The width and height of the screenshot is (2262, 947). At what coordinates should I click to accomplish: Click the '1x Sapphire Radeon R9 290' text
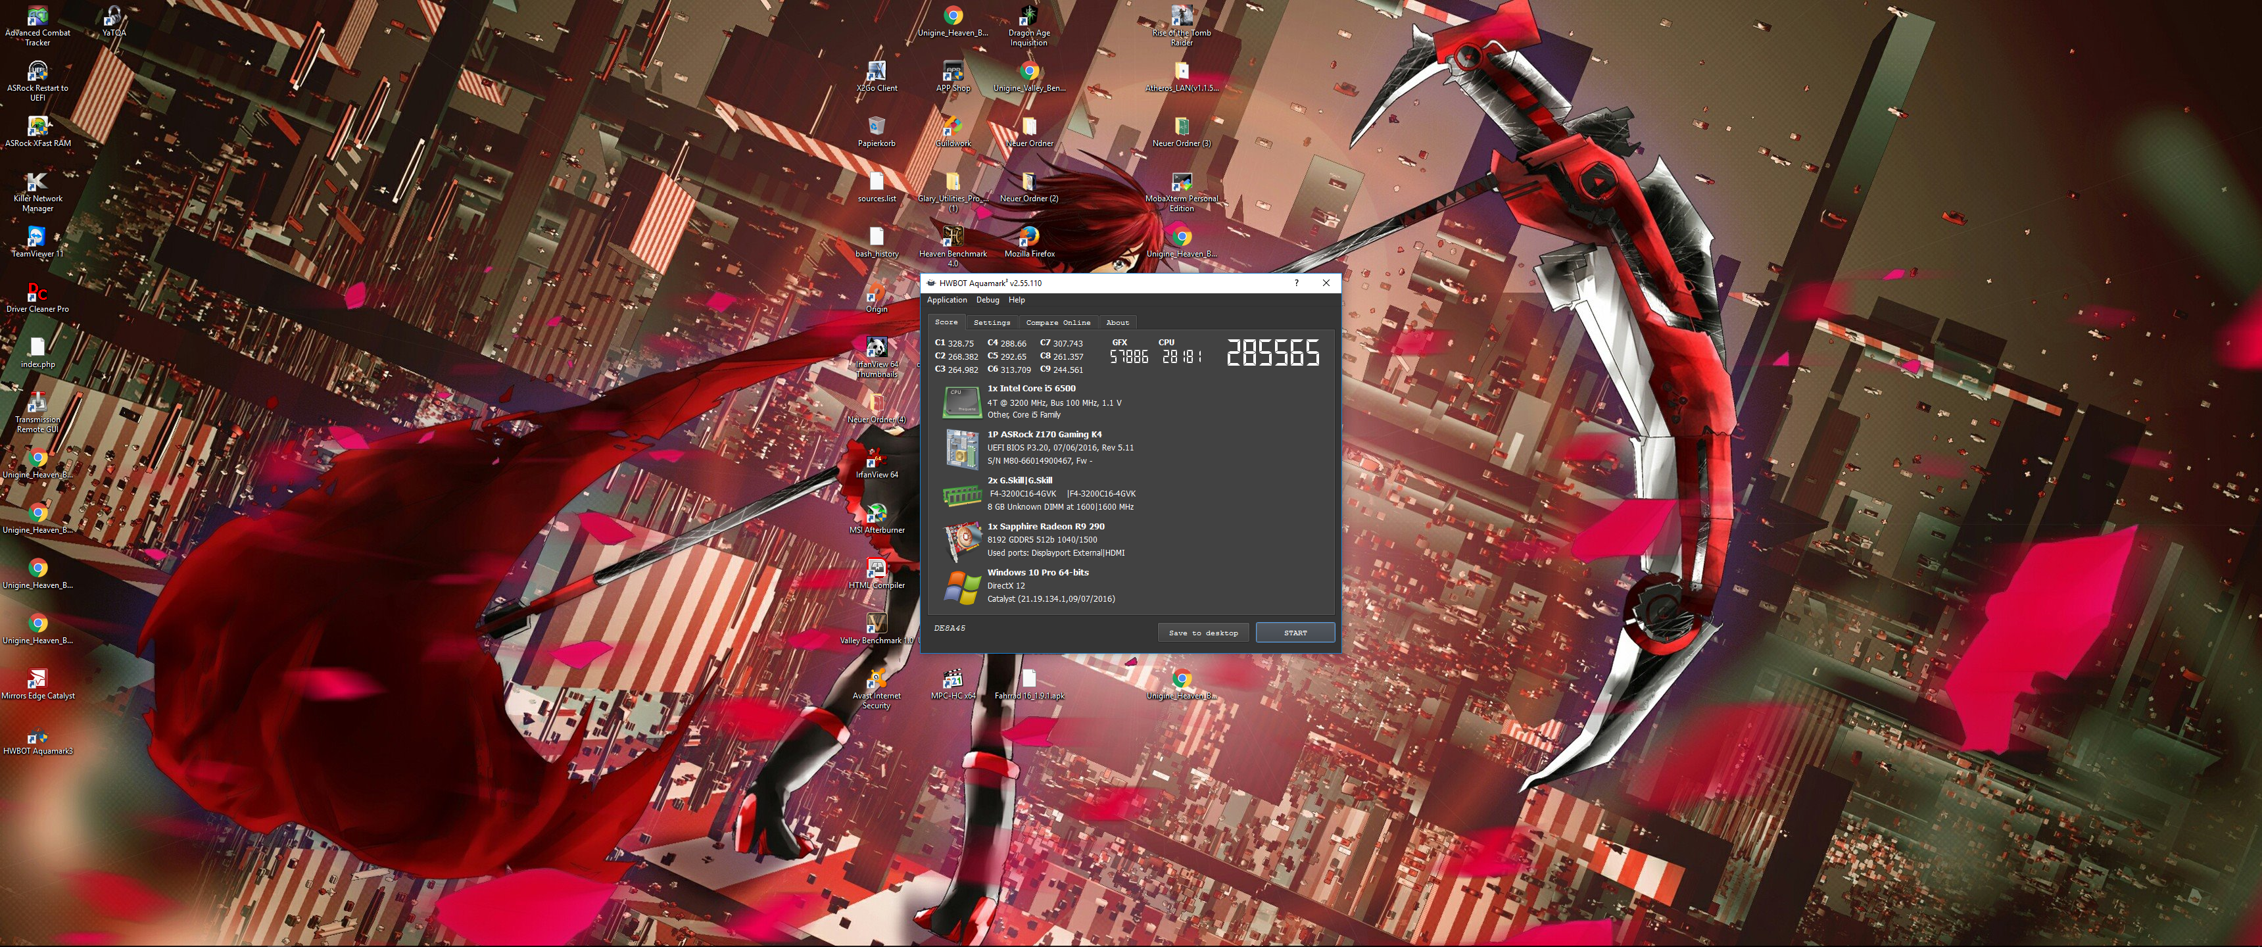pyautogui.click(x=1045, y=526)
